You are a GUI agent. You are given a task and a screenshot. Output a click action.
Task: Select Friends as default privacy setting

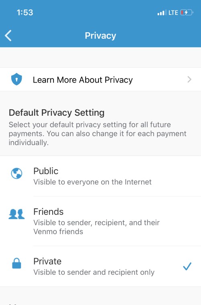[x=100, y=221]
